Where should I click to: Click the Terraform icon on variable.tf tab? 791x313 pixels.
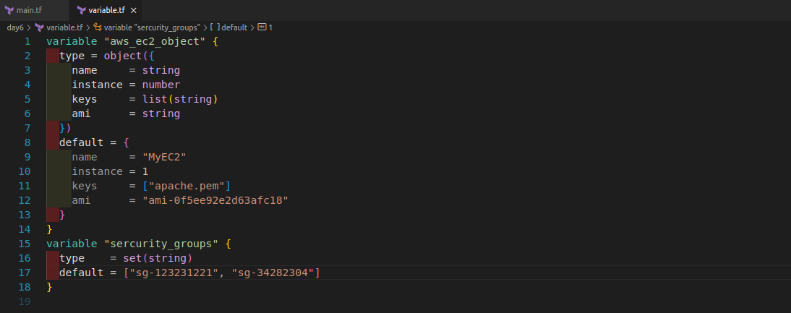(81, 10)
